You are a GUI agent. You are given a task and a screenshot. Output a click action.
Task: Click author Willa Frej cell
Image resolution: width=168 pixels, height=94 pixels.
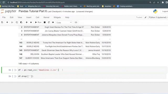[96, 54]
